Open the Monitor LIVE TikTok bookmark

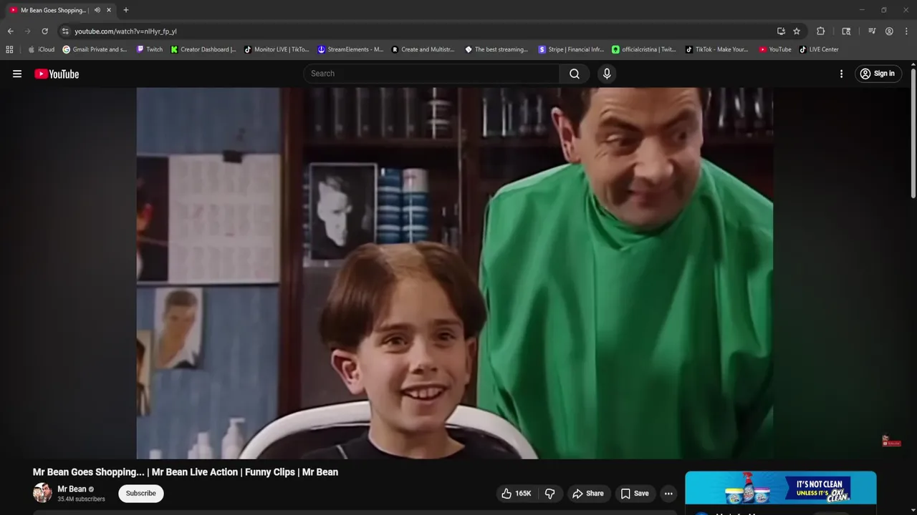pyautogui.click(x=277, y=49)
